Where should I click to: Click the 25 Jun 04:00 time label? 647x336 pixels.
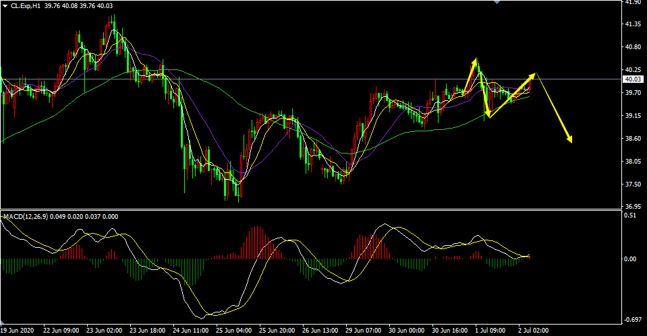pyautogui.click(x=234, y=331)
